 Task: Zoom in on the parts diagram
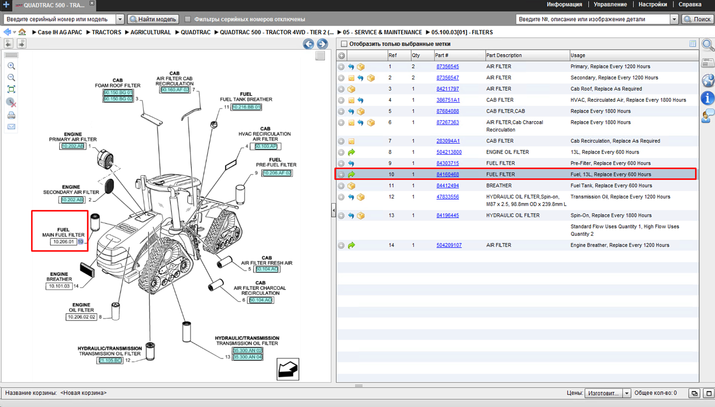11,66
